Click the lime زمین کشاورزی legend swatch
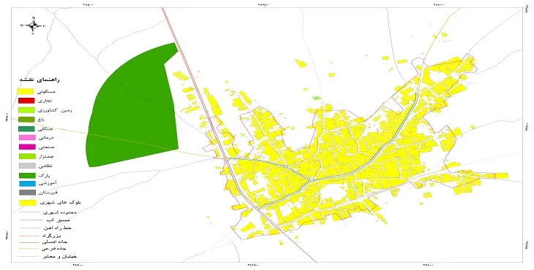534x270 pixels. click(x=26, y=110)
